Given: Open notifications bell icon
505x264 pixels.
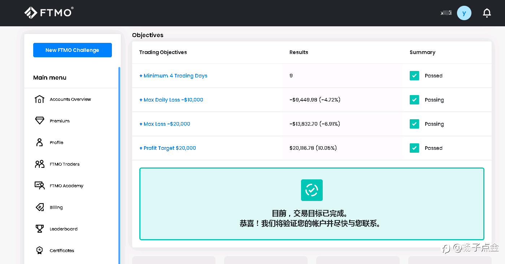Looking at the screenshot, I should click(487, 13).
